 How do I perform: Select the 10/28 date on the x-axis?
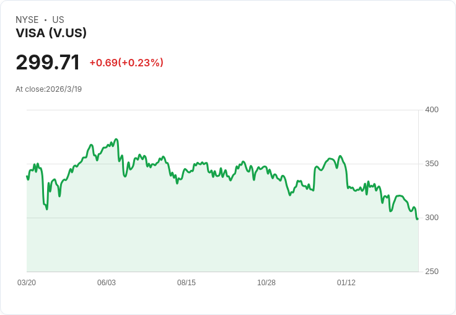pyautogui.click(x=266, y=283)
